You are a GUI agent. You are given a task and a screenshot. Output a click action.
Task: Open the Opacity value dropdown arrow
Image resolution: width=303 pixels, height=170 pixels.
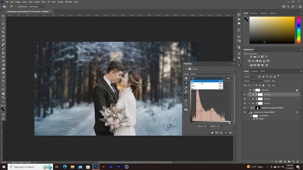coord(277,81)
